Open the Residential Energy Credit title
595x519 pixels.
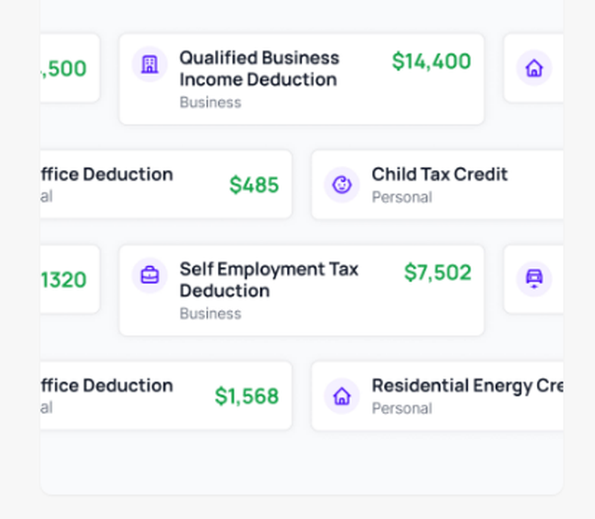[x=467, y=386]
